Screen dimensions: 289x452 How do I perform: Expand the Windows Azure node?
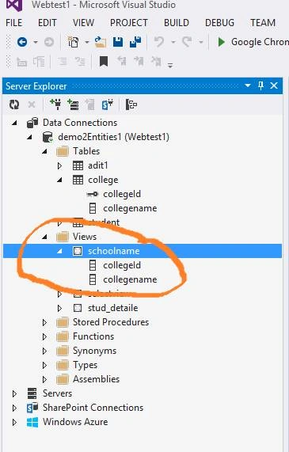point(14,422)
